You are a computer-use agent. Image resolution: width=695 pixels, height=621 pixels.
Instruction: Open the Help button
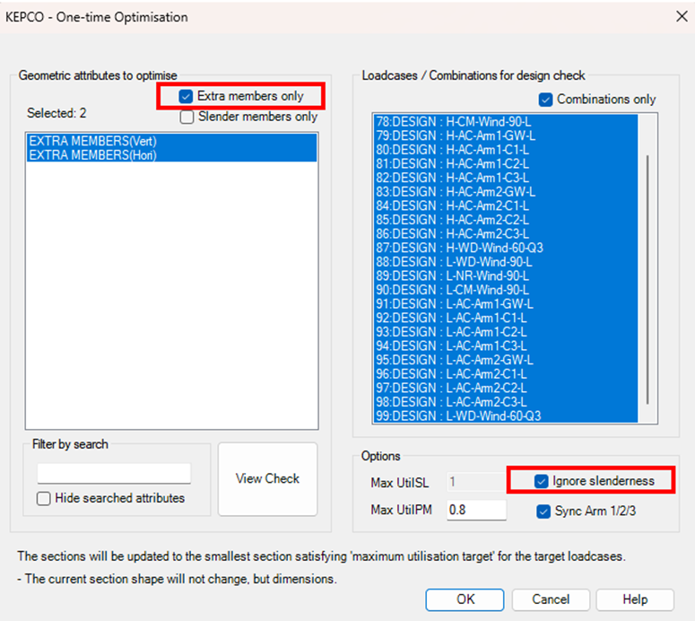click(x=635, y=599)
